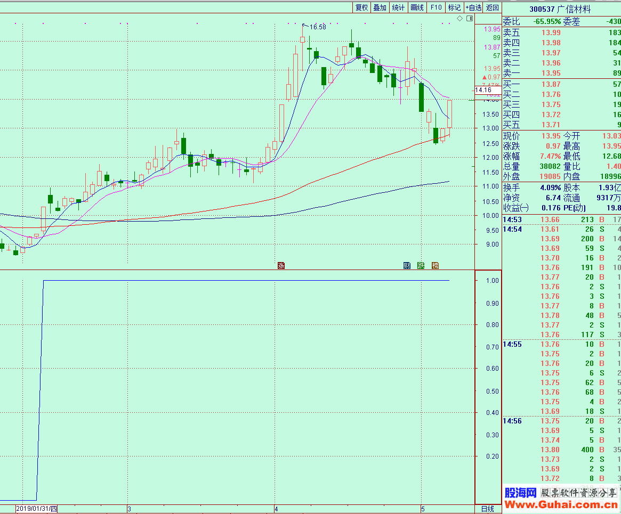Select 买四 bid row at 13.72

point(562,115)
